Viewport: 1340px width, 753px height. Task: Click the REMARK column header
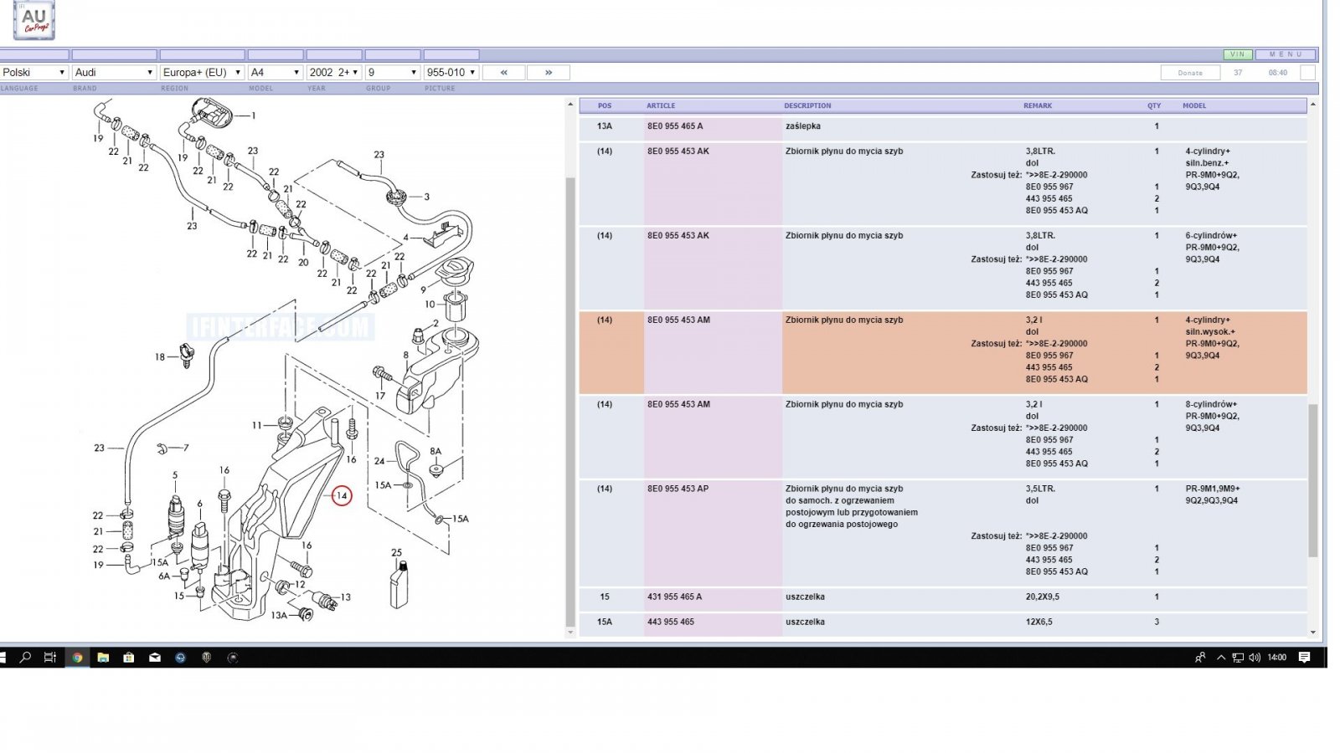(1038, 105)
